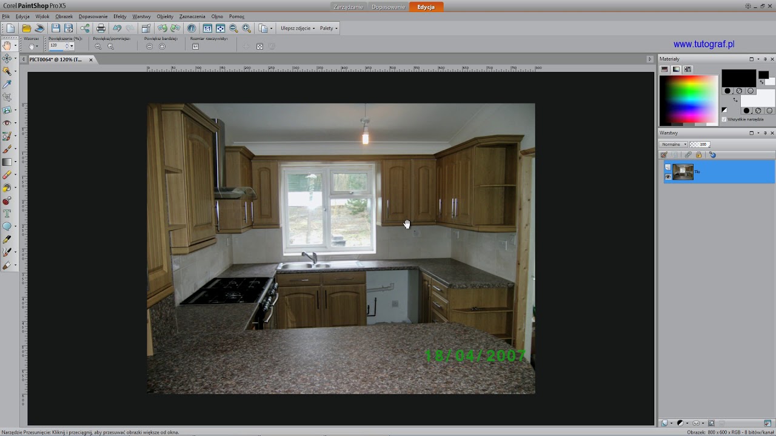Select the Dropper eyedropper tool
Viewport: 776px width, 436px height.
pos(7,84)
